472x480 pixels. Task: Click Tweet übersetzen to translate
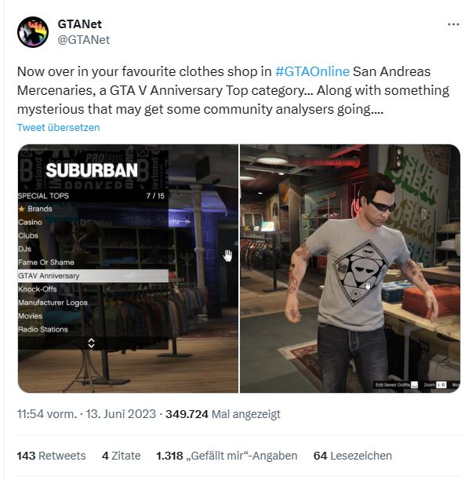pos(59,127)
